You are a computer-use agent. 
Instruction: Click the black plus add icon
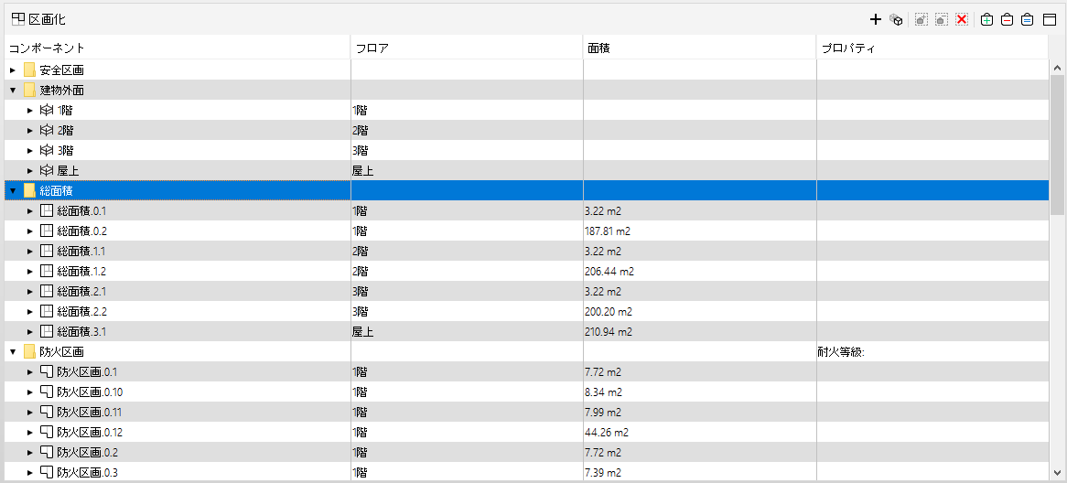click(x=875, y=20)
